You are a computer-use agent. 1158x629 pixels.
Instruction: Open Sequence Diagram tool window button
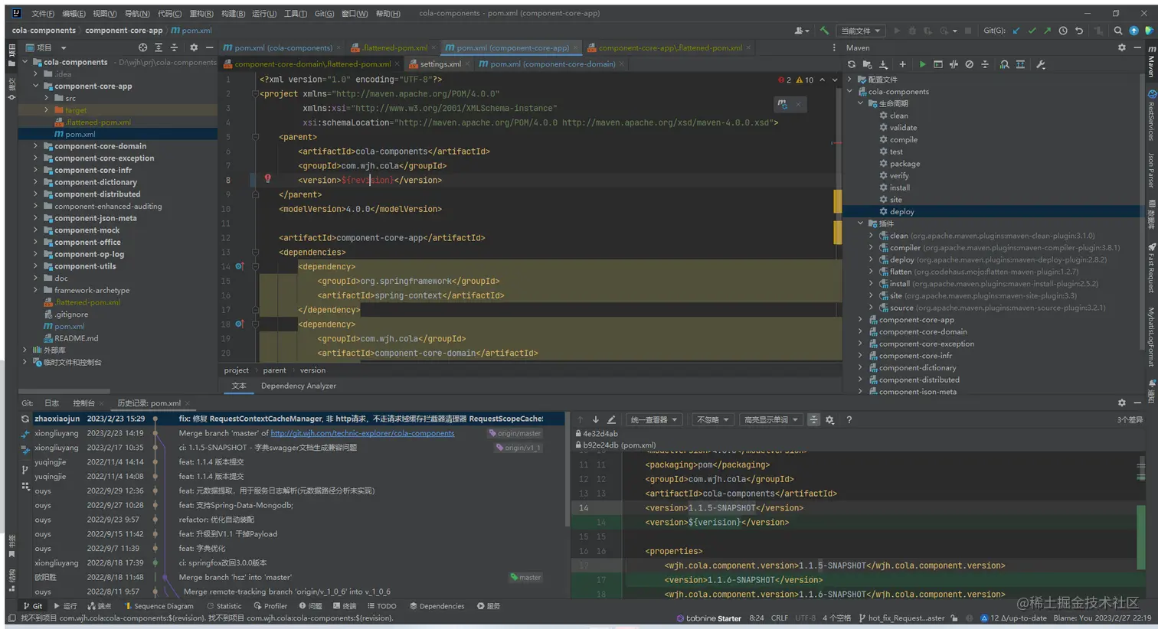pos(158,606)
